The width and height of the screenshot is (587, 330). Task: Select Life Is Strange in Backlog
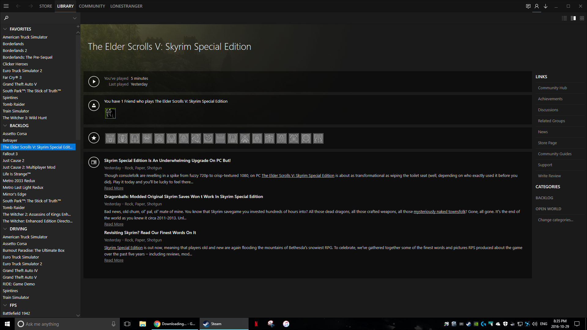[38, 174]
